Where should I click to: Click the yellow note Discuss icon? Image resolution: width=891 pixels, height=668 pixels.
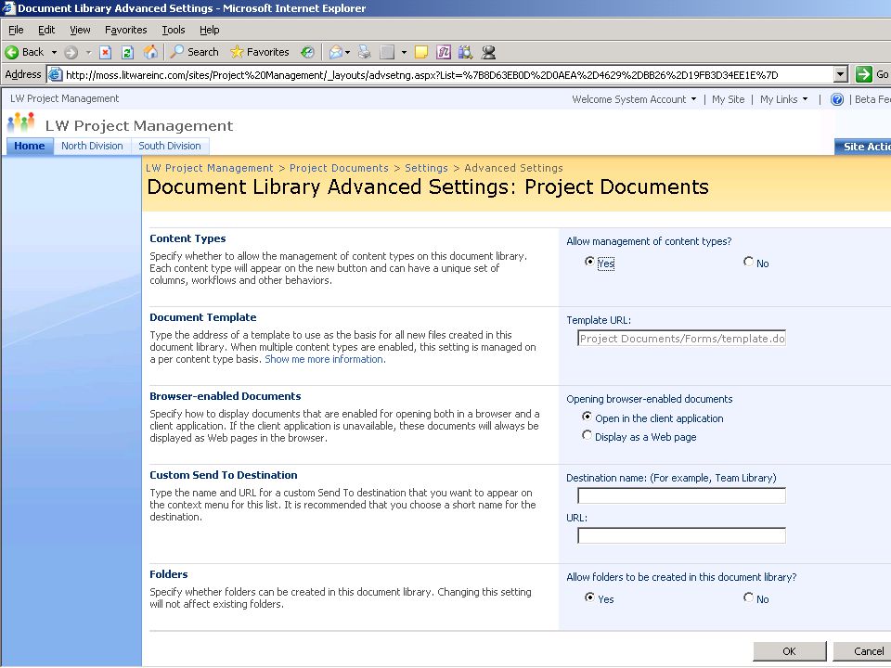pos(421,52)
